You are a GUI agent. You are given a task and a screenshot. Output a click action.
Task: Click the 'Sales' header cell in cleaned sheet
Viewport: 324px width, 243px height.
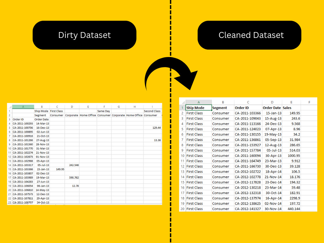click(291, 108)
